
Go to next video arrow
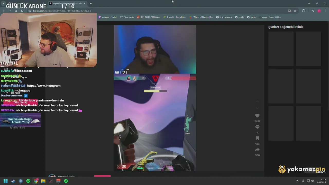tap(257, 108)
